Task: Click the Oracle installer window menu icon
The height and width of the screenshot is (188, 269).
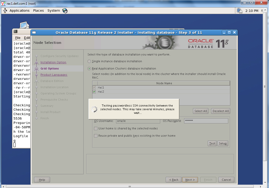Action: pos(34,32)
